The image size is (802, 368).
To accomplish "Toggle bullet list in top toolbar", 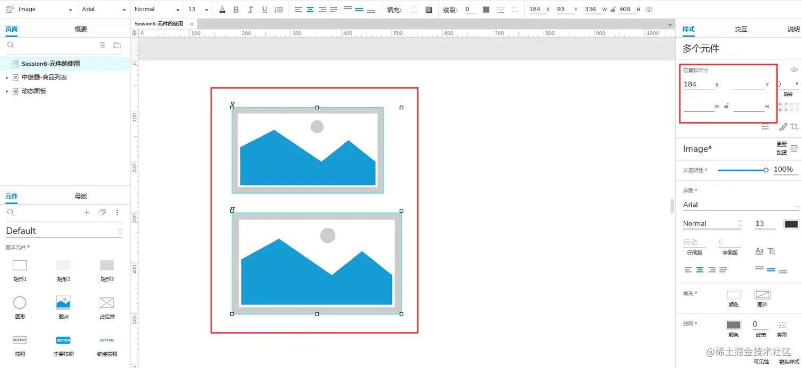I will tap(278, 10).
